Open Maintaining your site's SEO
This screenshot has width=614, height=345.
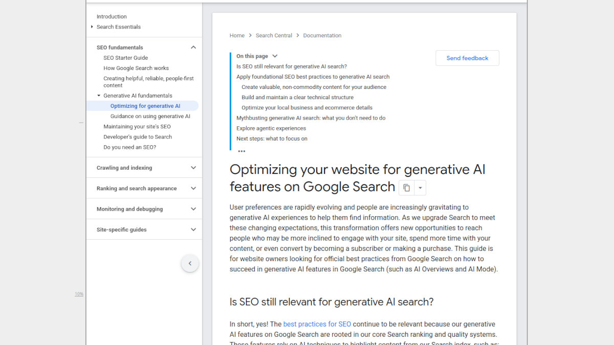pos(137,126)
